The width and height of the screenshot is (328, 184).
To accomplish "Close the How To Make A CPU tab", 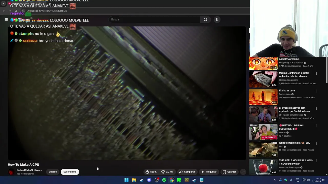I will [44, 4].
